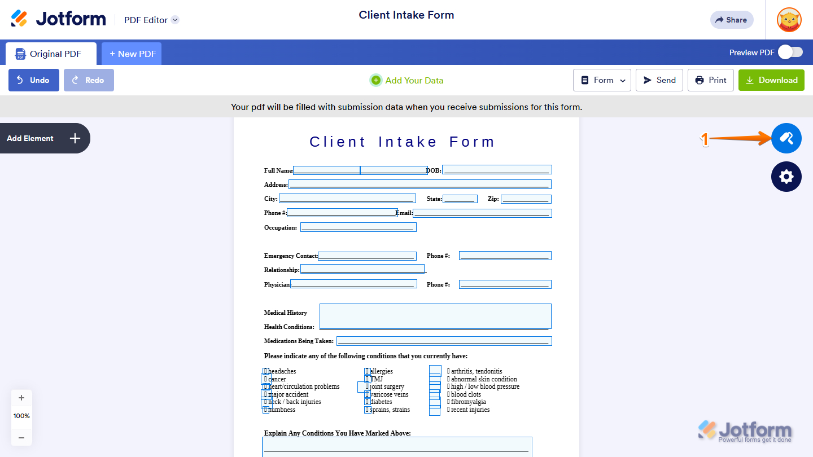This screenshot has width=813, height=457.
Task: Select the Email field
Action: tap(483, 213)
